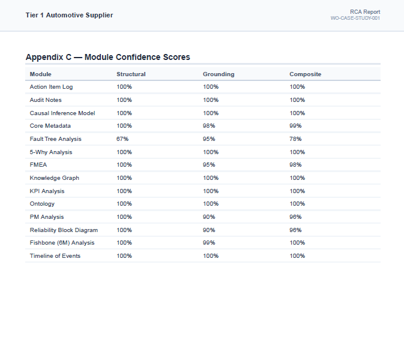The width and height of the screenshot is (404, 337).
Task: Select Fishbone (6M) Analysis row label
Action: [x=62, y=243]
